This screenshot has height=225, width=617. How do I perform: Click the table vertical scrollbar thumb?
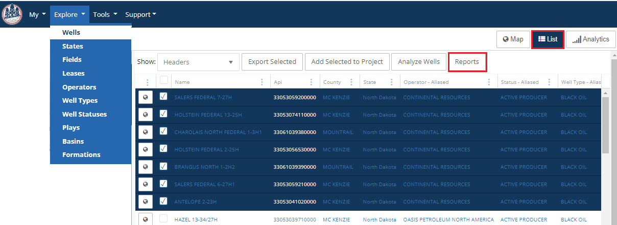(x=606, y=125)
